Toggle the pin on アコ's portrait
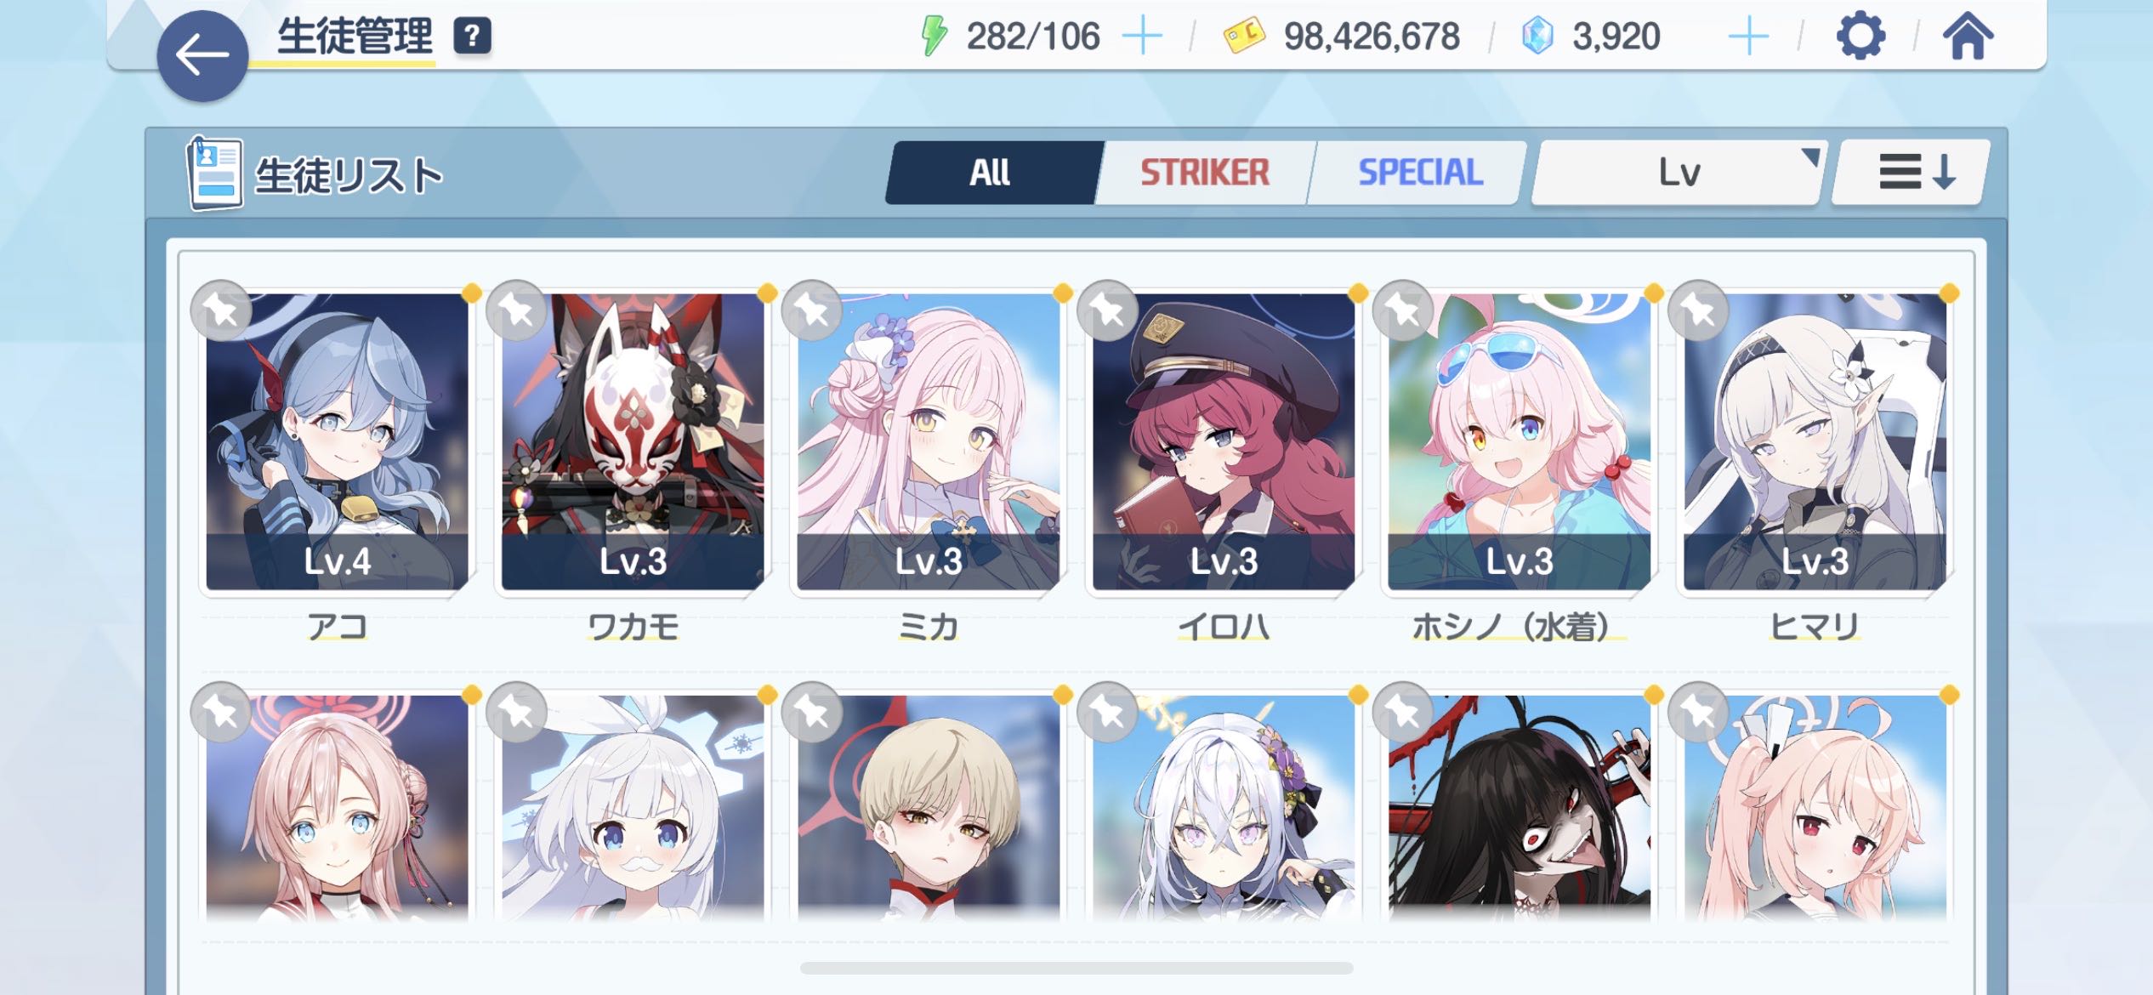 [222, 310]
